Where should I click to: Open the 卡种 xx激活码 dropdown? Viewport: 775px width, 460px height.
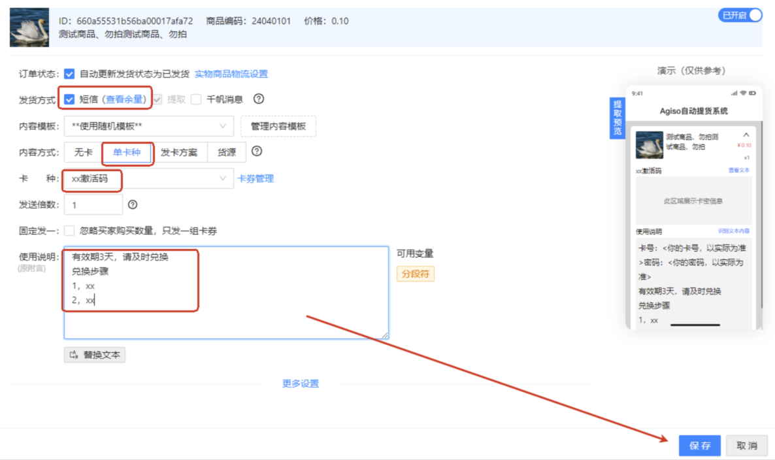pyautogui.click(x=148, y=178)
